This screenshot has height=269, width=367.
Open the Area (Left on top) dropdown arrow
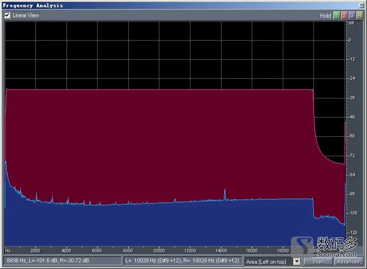[297, 261]
